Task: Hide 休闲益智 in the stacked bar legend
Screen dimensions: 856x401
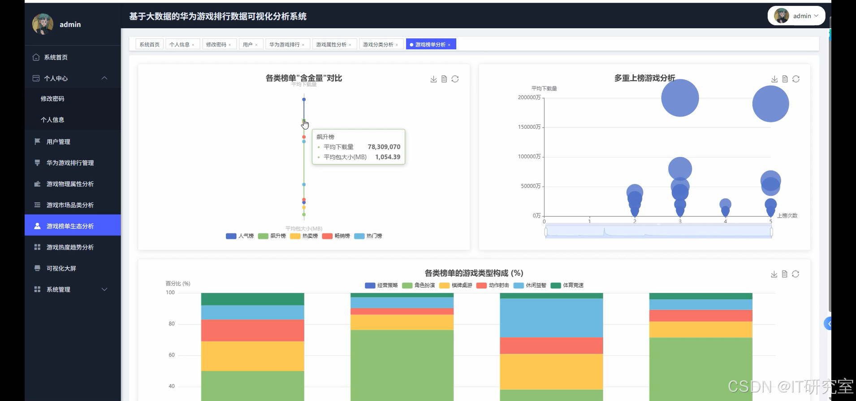Action: pos(530,285)
